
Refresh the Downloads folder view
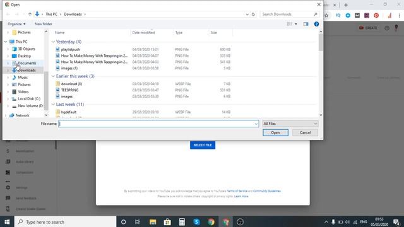pos(253,14)
